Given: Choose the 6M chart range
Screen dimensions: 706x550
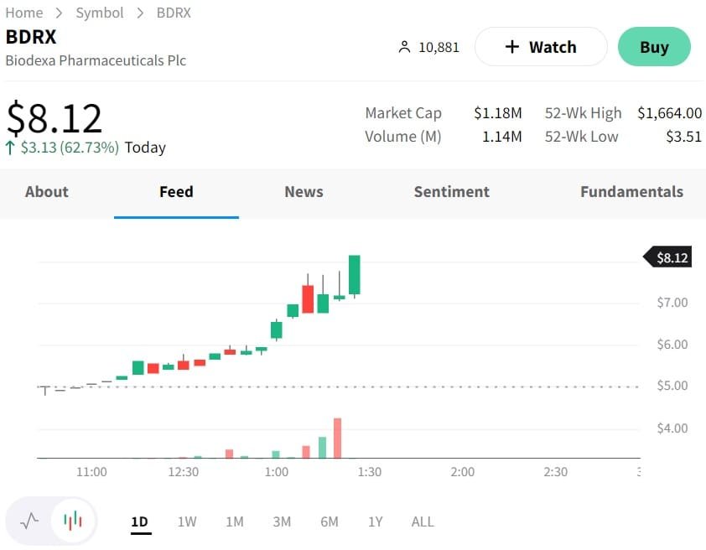Looking at the screenshot, I should [x=330, y=521].
